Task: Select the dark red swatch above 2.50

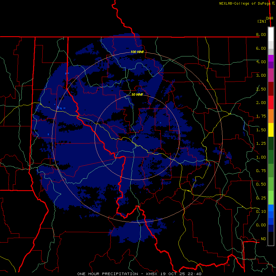Action: (271, 89)
